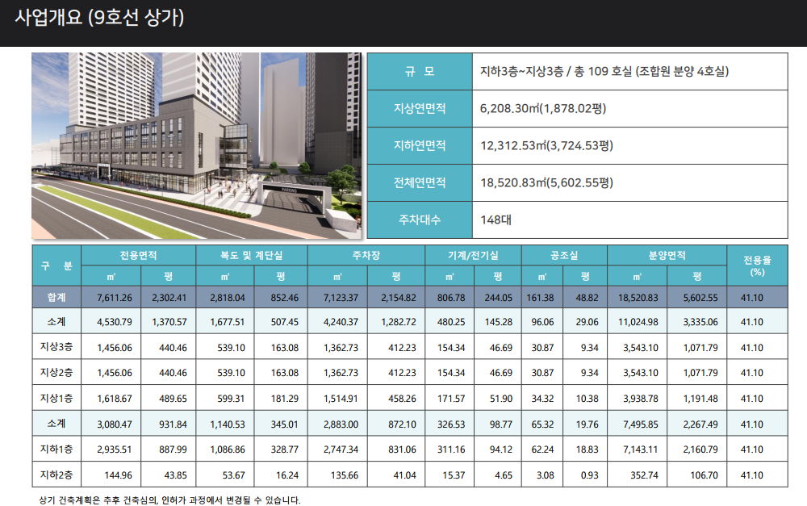Screen dimensions: 807x506
Task: Click the '지상3층' row label
Action: tap(56, 347)
